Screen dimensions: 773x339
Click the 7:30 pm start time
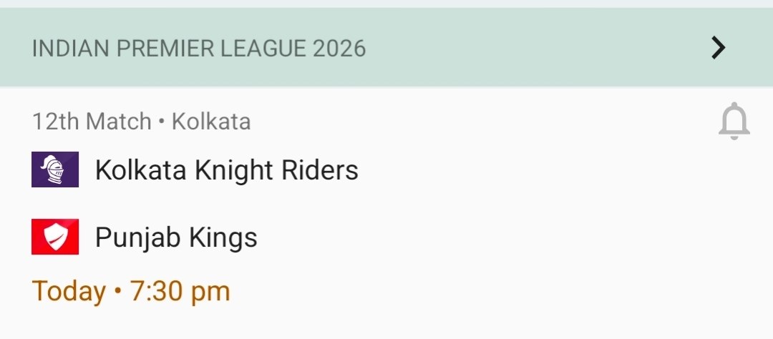[180, 291]
